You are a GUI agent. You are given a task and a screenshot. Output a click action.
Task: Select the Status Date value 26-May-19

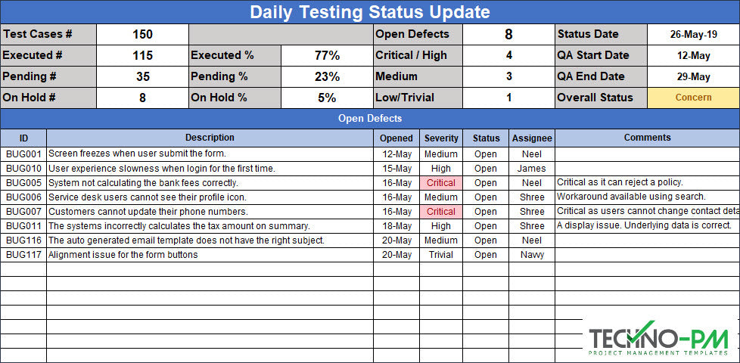tap(693, 34)
